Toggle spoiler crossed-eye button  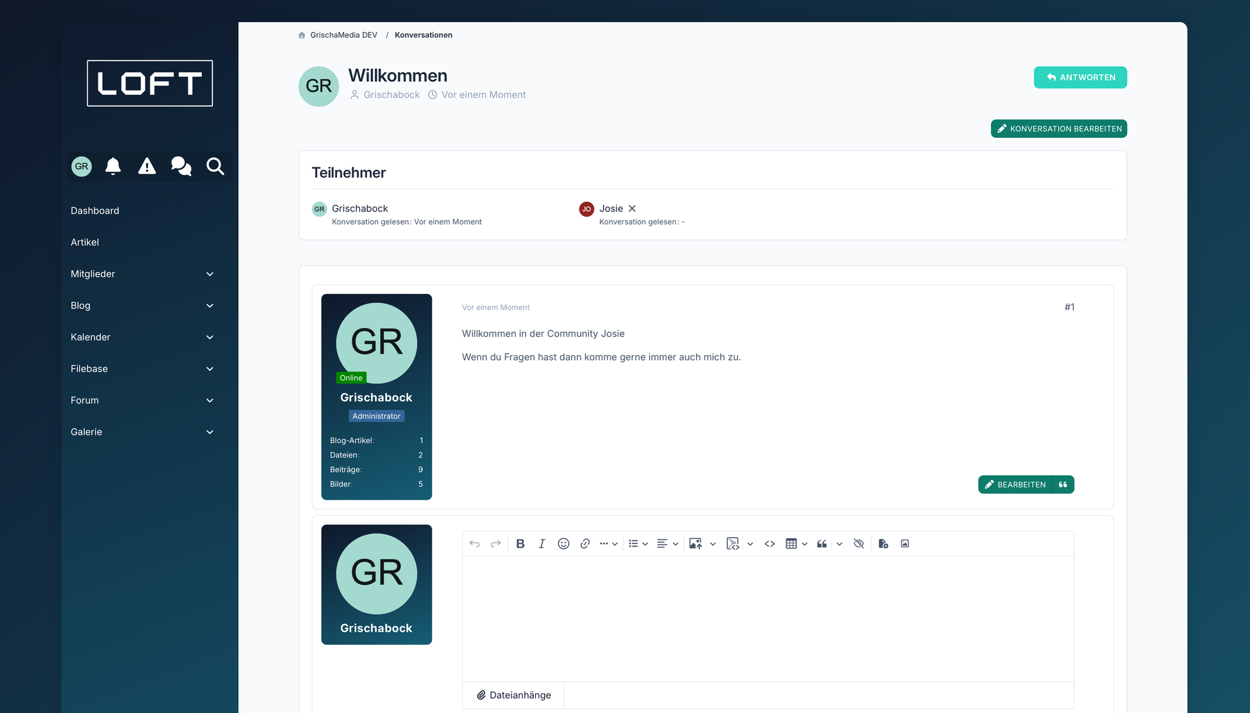tap(859, 544)
